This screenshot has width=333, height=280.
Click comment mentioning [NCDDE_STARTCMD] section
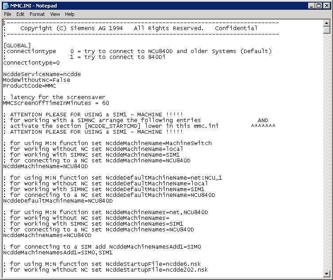click(x=111, y=126)
